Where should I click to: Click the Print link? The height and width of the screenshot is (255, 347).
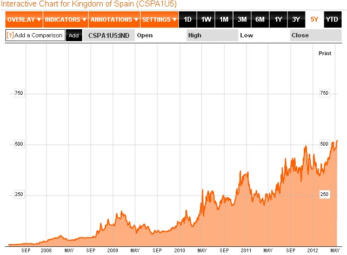(x=324, y=53)
